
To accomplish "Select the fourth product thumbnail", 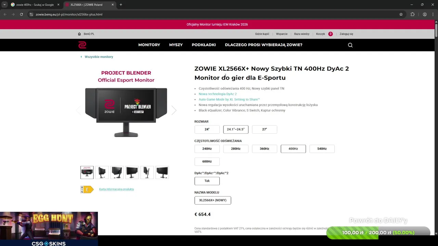I will point(132,173).
